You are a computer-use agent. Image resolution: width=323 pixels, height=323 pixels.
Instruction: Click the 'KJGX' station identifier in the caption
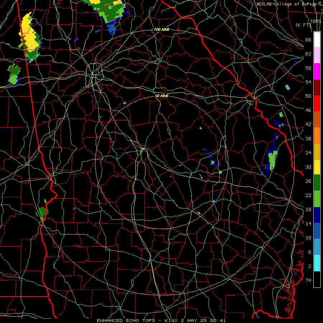[x=171, y=320]
